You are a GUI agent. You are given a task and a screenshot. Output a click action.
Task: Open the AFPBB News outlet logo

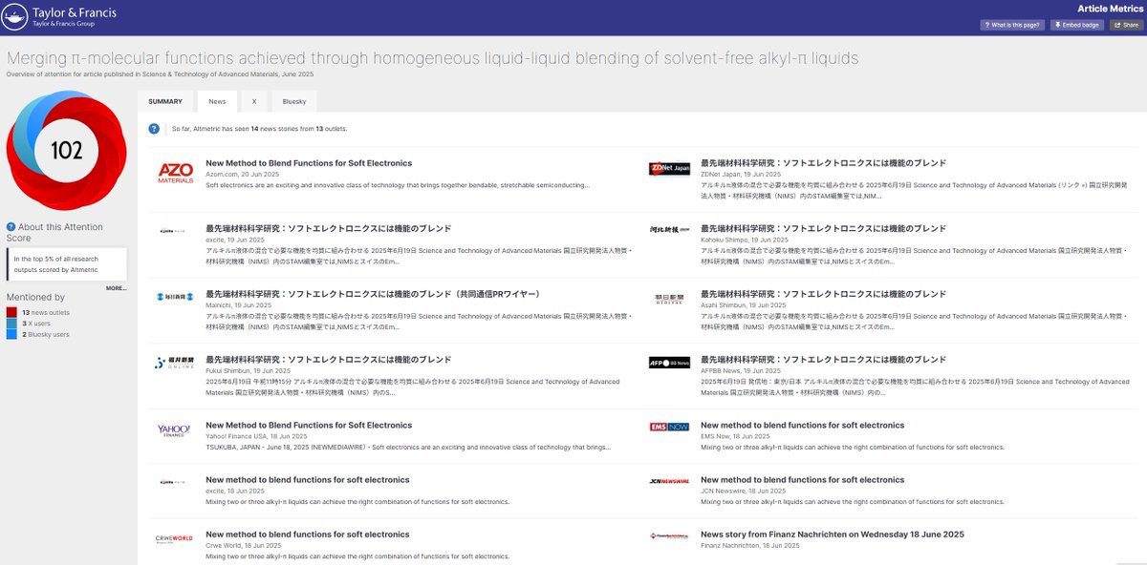[669, 363]
